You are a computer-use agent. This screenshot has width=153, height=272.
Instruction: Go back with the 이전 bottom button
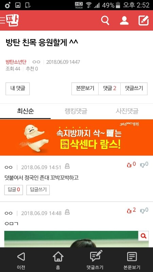coord(21,260)
